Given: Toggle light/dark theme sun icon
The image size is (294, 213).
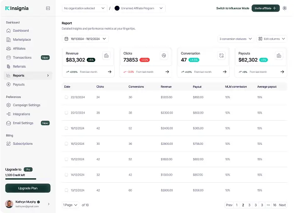Looking at the screenshot, I should (x=284, y=8).
